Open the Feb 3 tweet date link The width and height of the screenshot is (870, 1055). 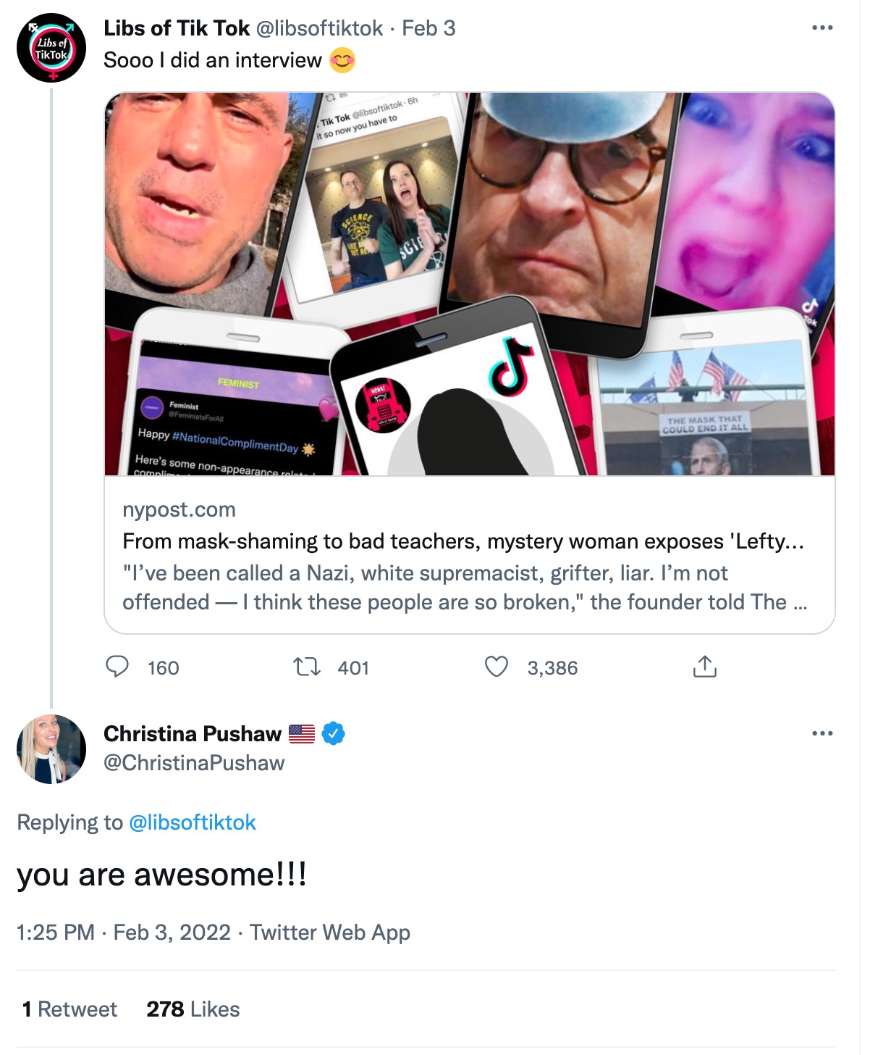(428, 28)
